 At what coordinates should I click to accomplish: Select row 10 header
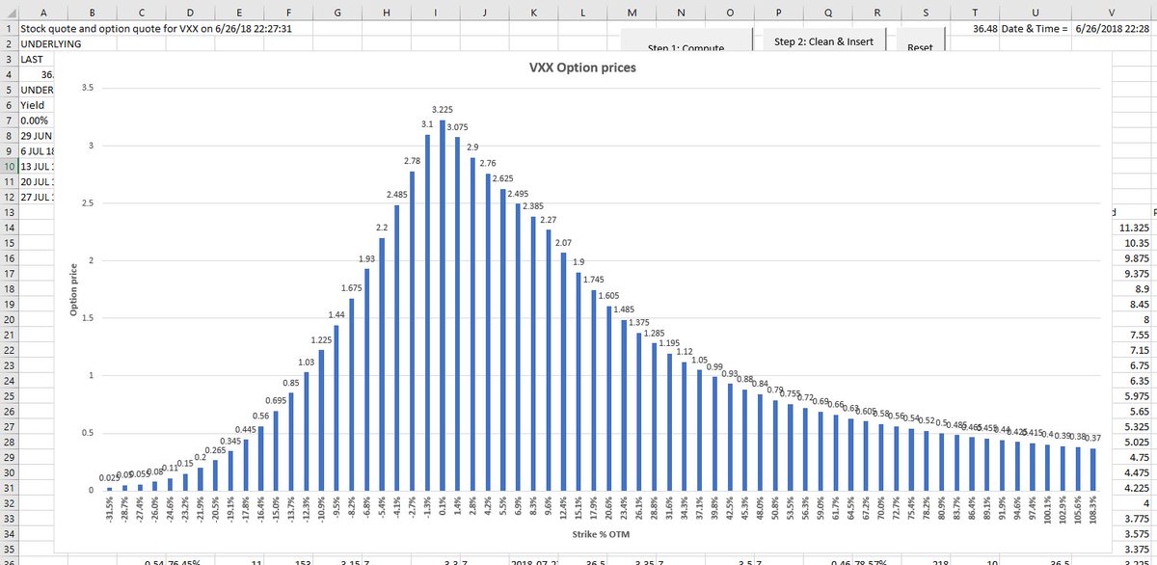tap(9, 166)
